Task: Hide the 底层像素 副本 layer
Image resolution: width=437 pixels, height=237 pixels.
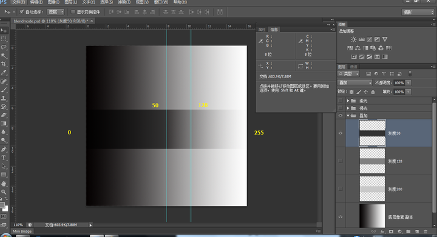Action: point(340,217)
